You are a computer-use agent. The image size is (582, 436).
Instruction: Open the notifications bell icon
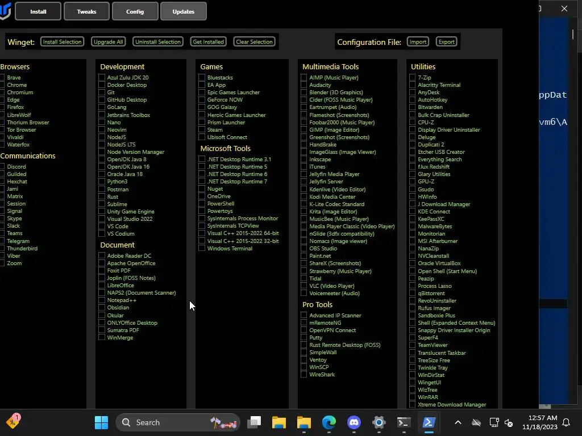[x=567, y=422]
